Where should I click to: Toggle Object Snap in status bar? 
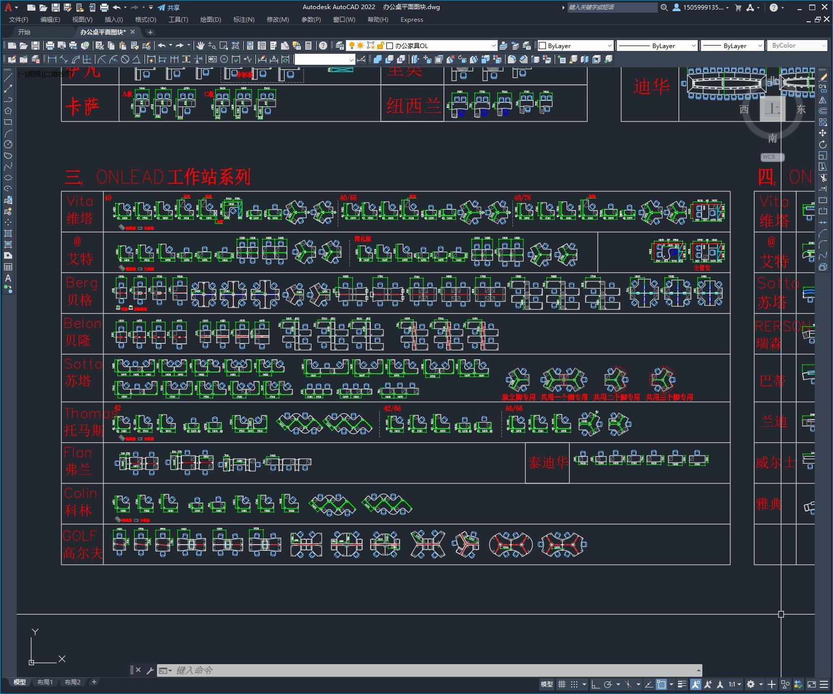click(661, 684)
